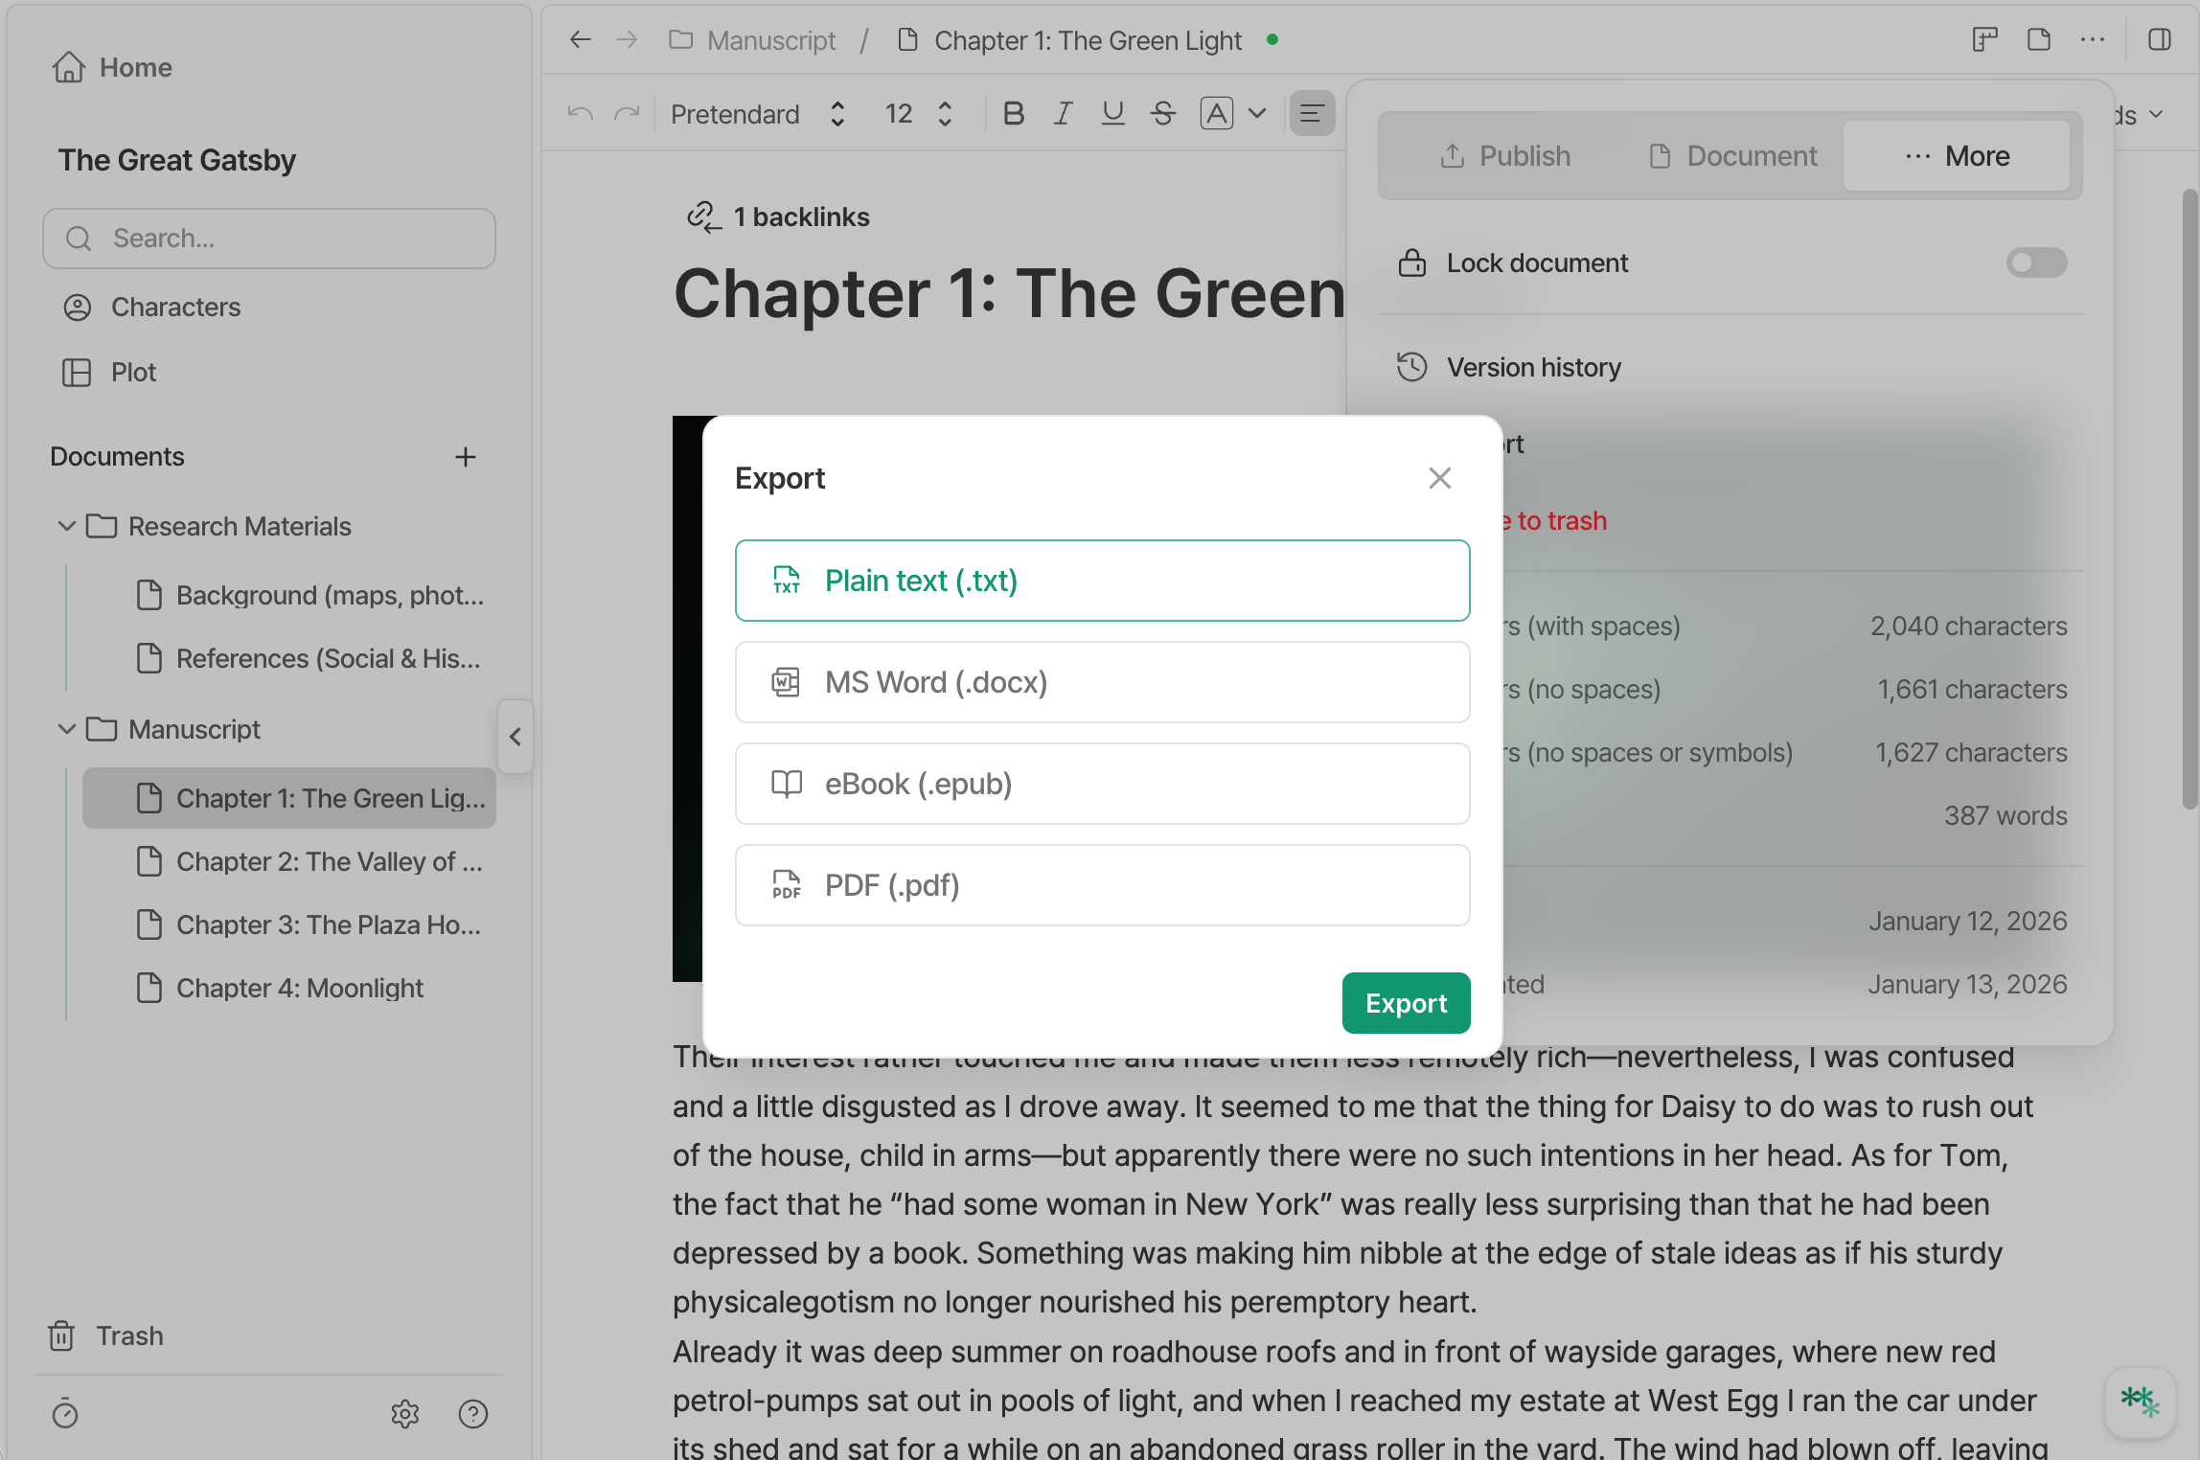Viewport: 2200px width, 1460px height.
Task: Click Chapter 1: The Green Light breadcrumb title
Action: (x=1088, y=40)
